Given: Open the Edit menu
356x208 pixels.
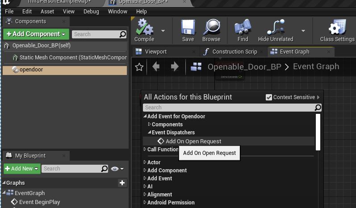Looking at the screenshot, I should (27, 11).
